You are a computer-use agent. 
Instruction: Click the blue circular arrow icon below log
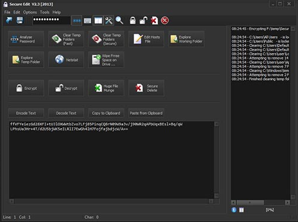pos(234,210)
